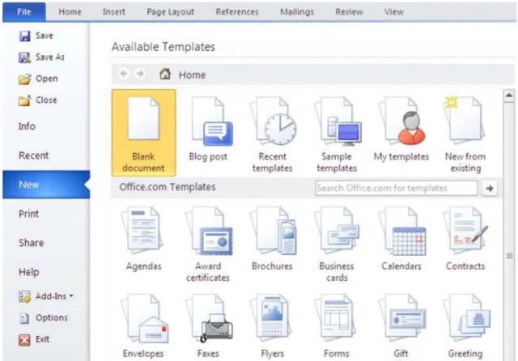Switch to the Home ribbon tab
The height and width of the screenshot is (361, 518).
point(70,12)
